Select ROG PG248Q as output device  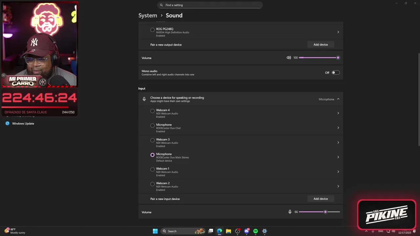(x=152, y=30)
